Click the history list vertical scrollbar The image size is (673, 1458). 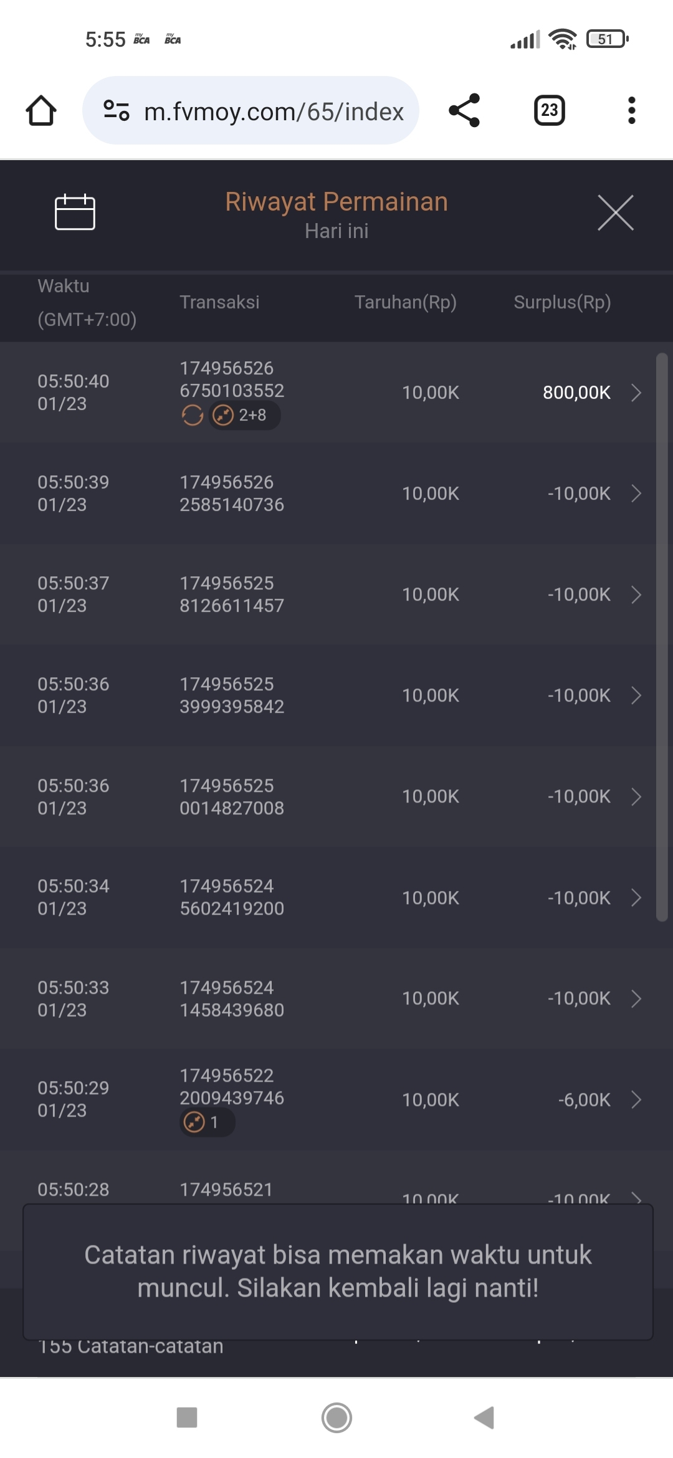pyautogui.click(x=662, y=636)
